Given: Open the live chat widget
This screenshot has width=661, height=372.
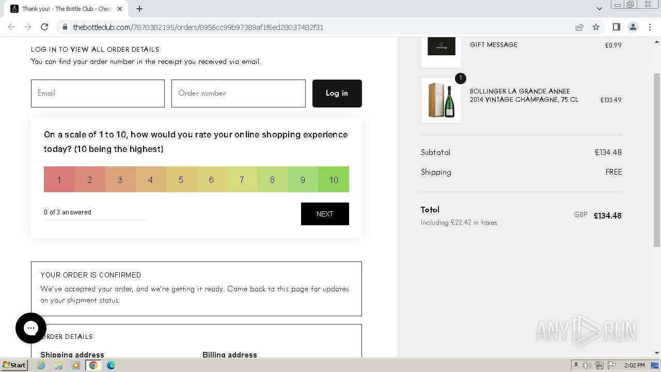Looking at the screenshot, I should [x=31, y=328].
